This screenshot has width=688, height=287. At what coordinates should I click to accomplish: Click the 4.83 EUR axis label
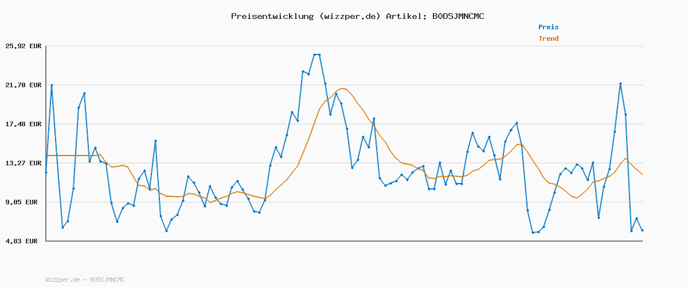tap(24, 241)
